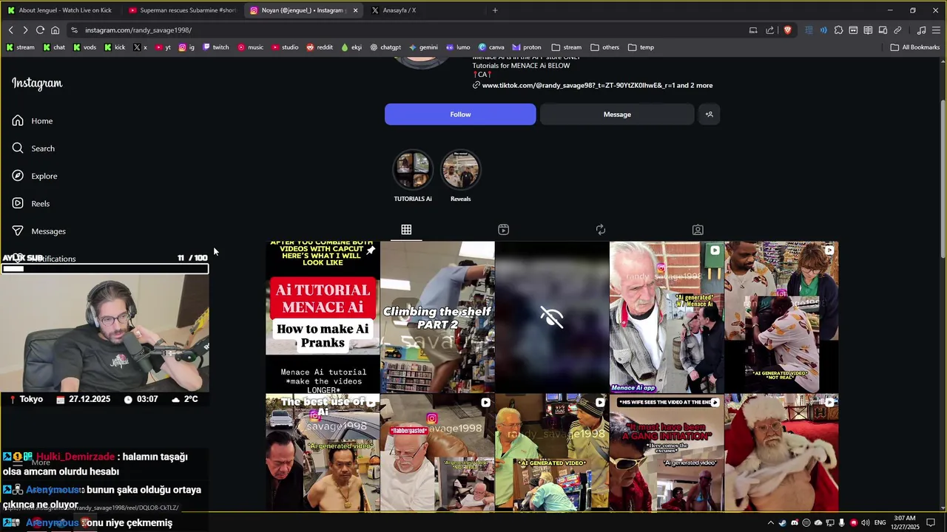Open Discord from the system tray
947x532 pixels.
[795, 523]
